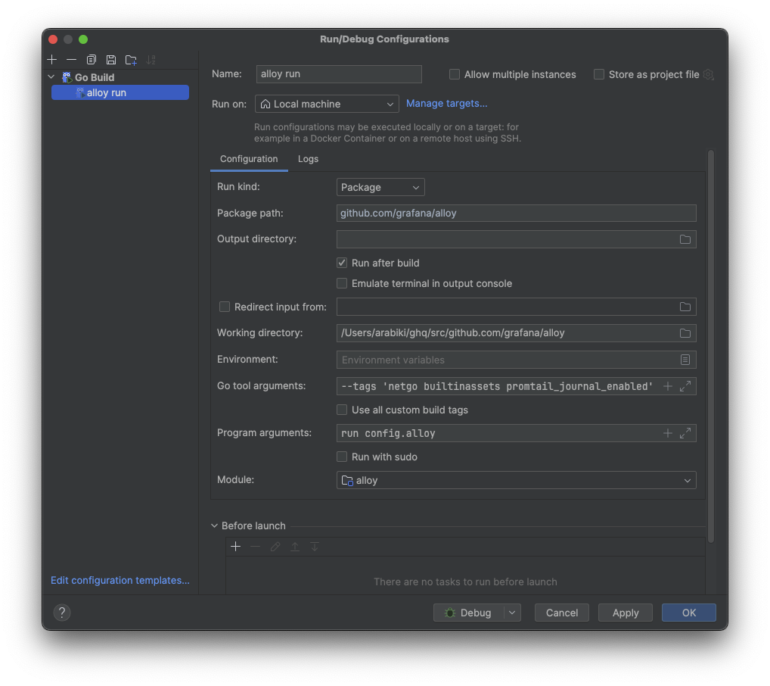Screen dimensions: 770x686
Task: Edit the Before launch task
Action: pos(275,547)
